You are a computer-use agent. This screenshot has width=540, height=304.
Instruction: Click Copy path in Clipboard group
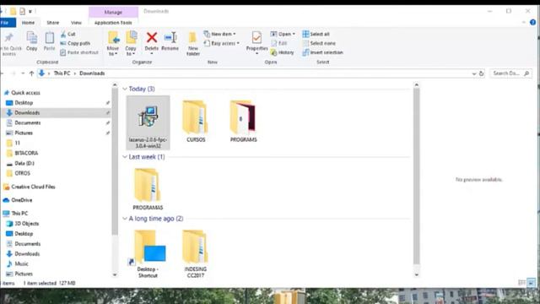click(75, 43)
